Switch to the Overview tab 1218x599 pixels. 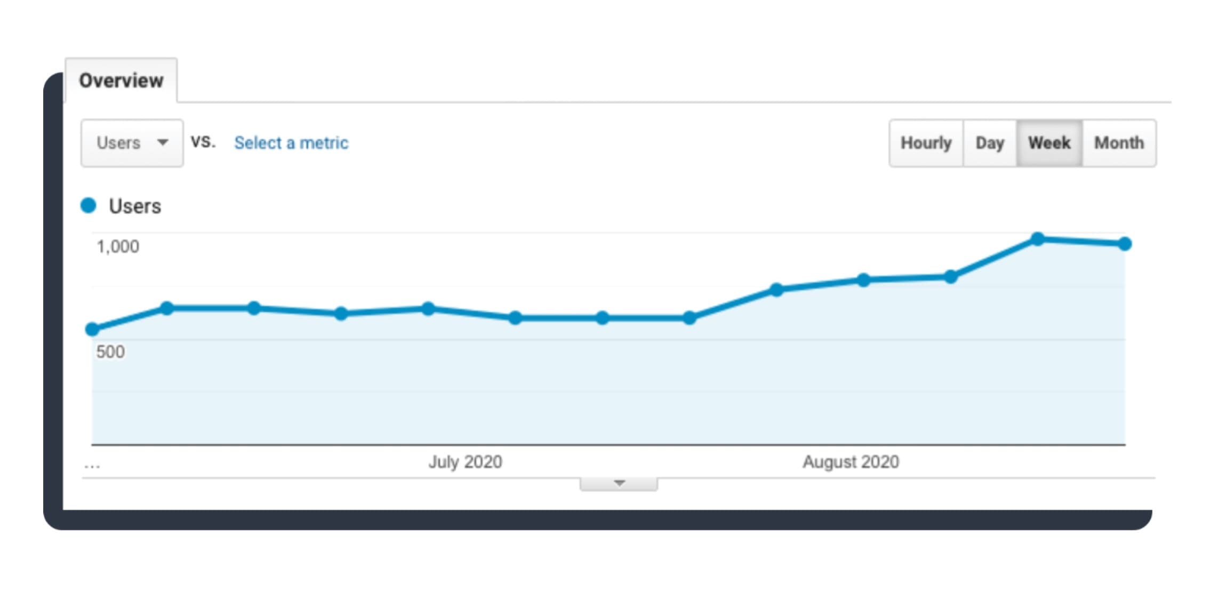click(x=121, y=79)
